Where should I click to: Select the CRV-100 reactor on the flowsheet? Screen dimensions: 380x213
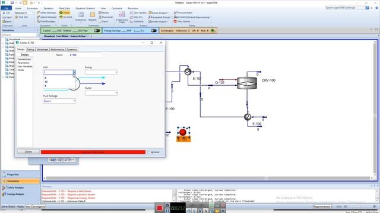coord(247,83)
